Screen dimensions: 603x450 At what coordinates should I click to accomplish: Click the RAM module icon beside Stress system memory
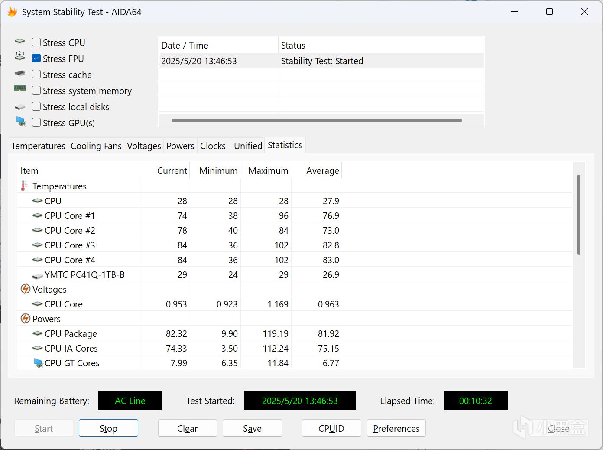point(20,88)
